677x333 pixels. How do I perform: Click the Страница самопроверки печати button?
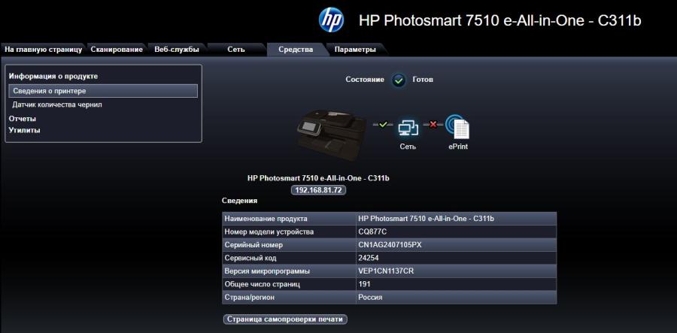coord(285,319)
